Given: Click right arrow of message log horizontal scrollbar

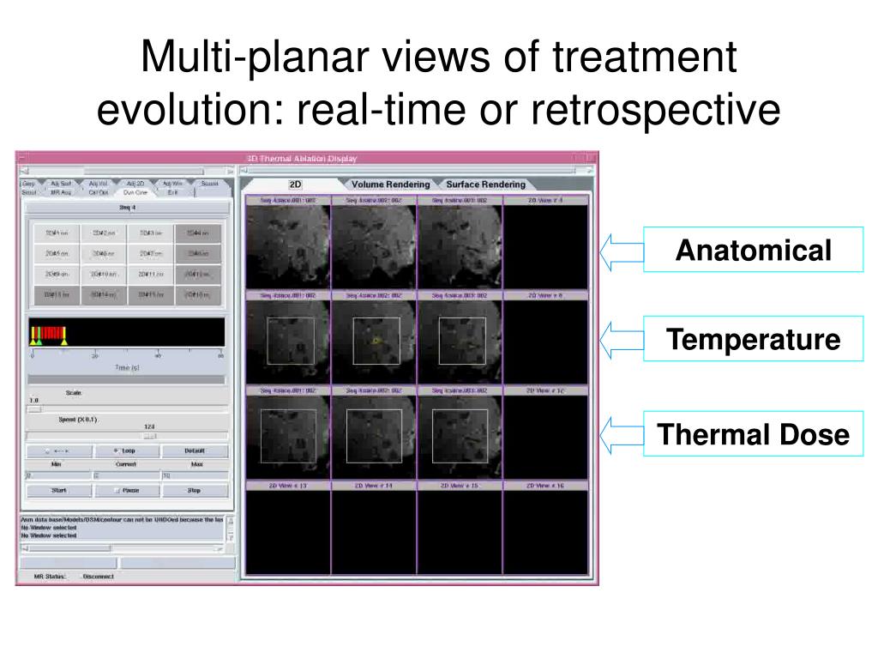Looking at the screenshot, I should (x=219, y=548).
